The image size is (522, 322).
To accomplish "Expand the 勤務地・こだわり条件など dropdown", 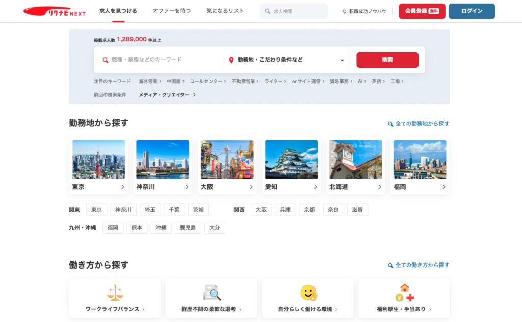I will click(342, 60).
